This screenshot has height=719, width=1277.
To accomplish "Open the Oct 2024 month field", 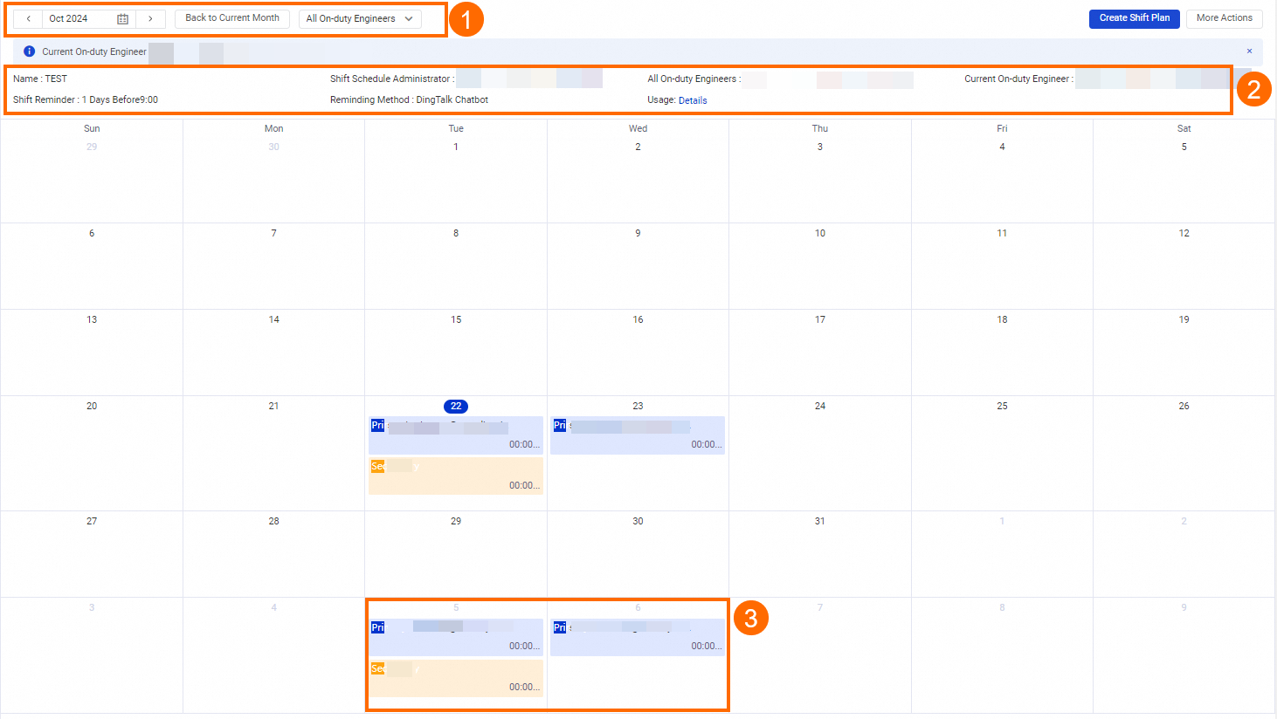I will [89, 18].
